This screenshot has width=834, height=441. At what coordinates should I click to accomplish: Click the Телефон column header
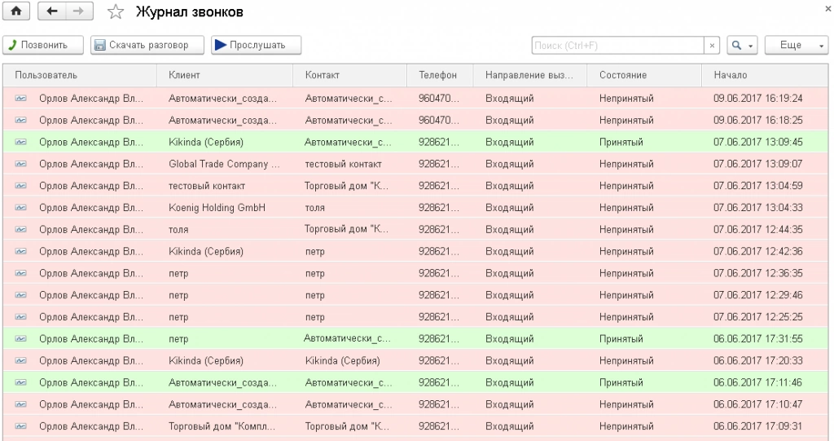tap(438, 75)
